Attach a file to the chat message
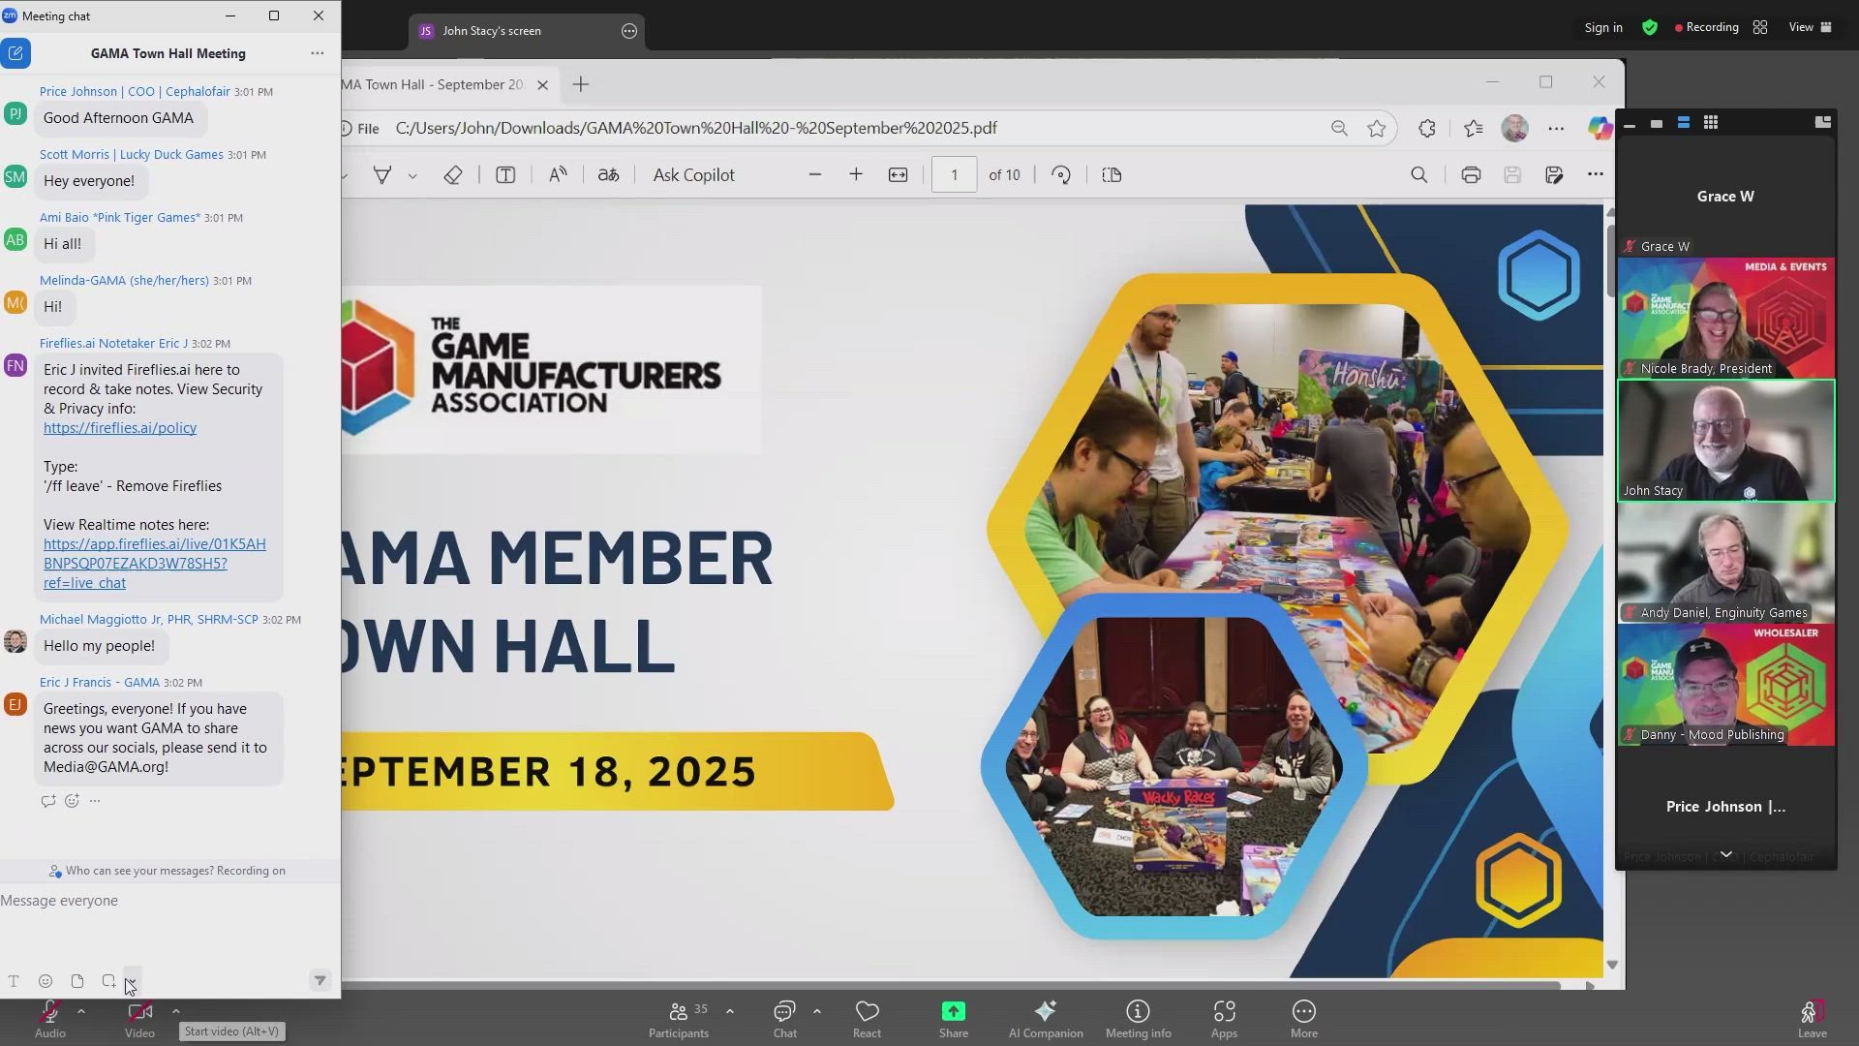The image size is (1859, 1046). (x=77, y=981)
